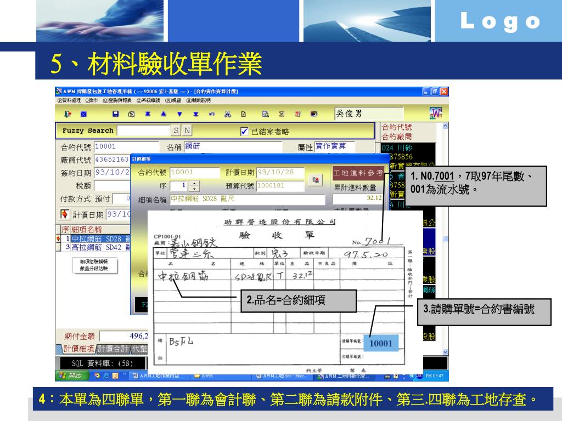Click the blue X close-form toolbar icon
This screenshot has height=421, width=562.
click(x=83, y=114)
